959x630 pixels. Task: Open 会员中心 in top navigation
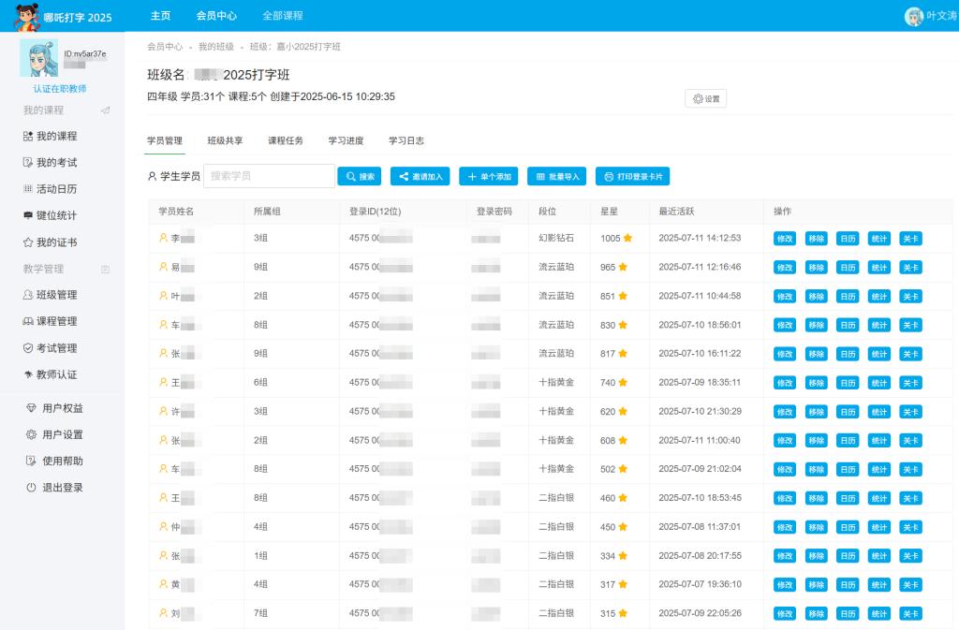coord(216,16)
